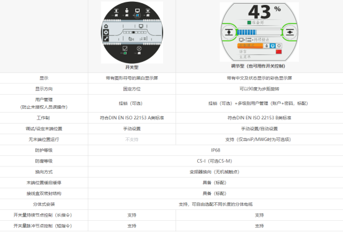
Task: Click the right end-position icon in 调节型 display
Action: coord(290,32)
